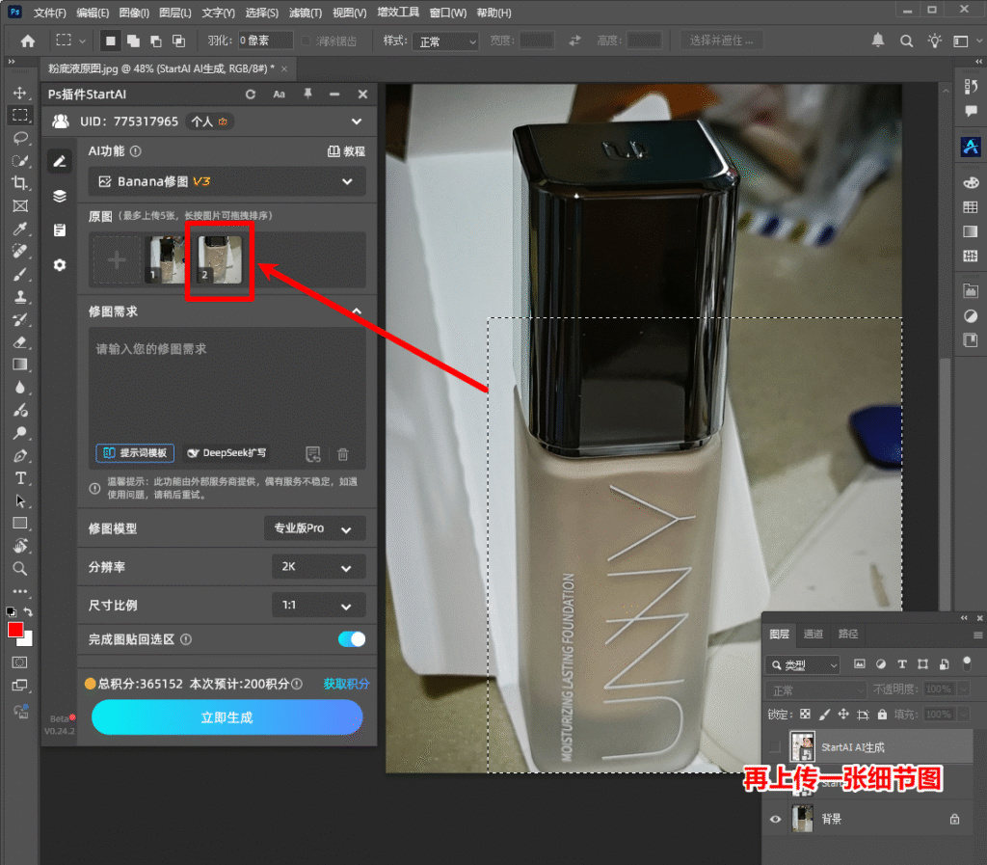Select the Zoom tool in toolbar

[x=20, y=569]
